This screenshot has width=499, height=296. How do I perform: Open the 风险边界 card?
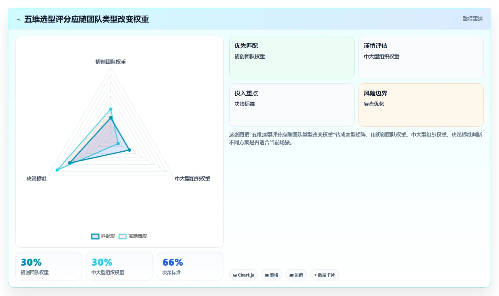tap(421, 105)
